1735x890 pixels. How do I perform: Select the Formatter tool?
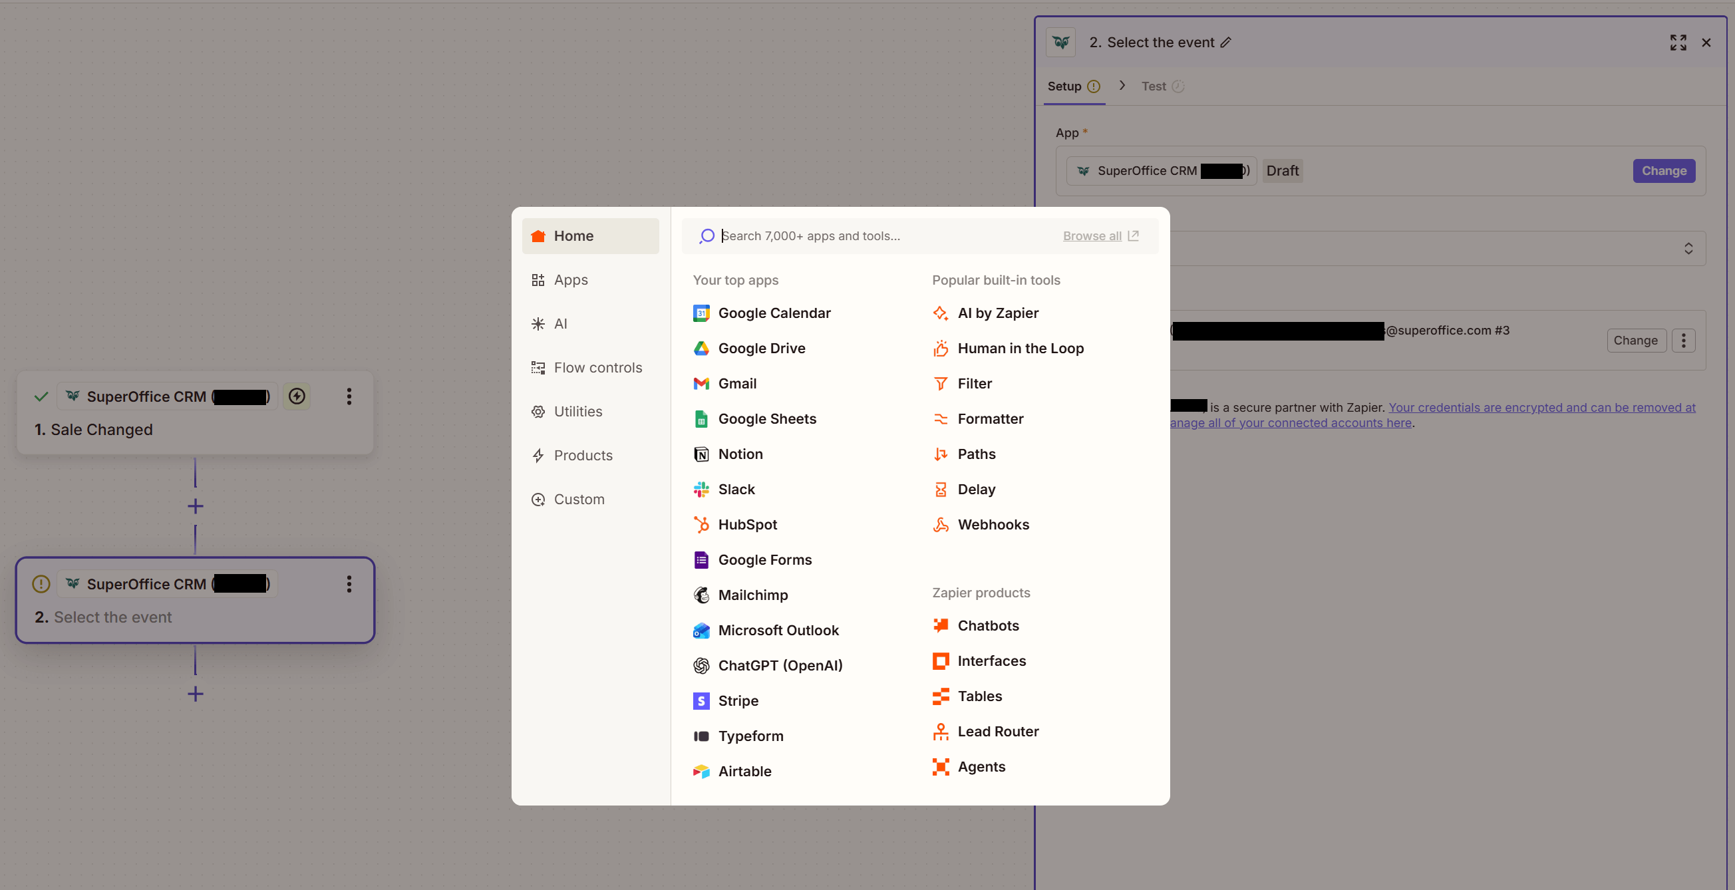point(989,418)
